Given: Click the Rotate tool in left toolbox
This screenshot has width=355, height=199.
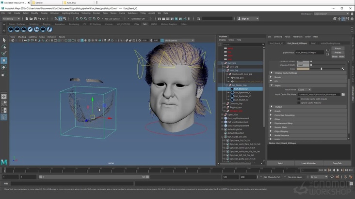Looking at the screenshot, I should point(4,67).
